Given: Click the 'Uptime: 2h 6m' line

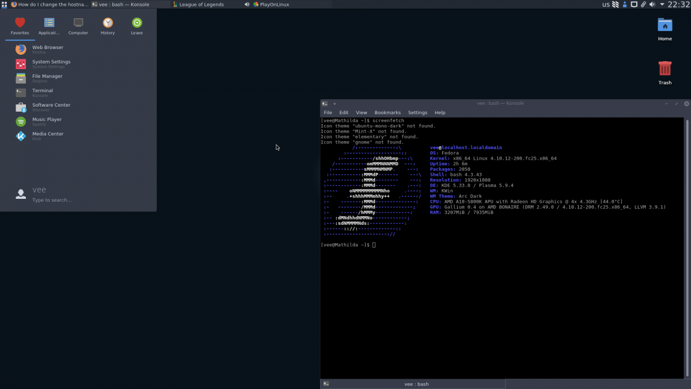Looking at the screenshot, I should pos(449,164).
